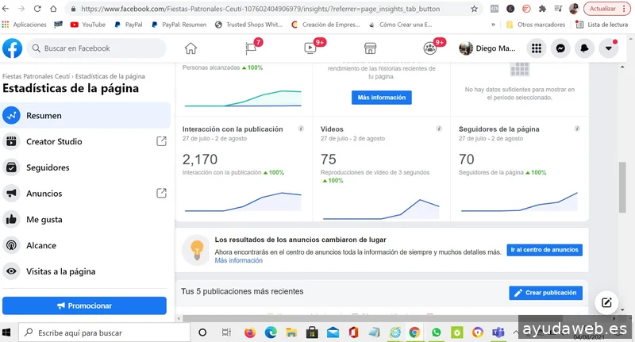
Task: Follow the Más información link under anuncios
Action: click(239, 260)
